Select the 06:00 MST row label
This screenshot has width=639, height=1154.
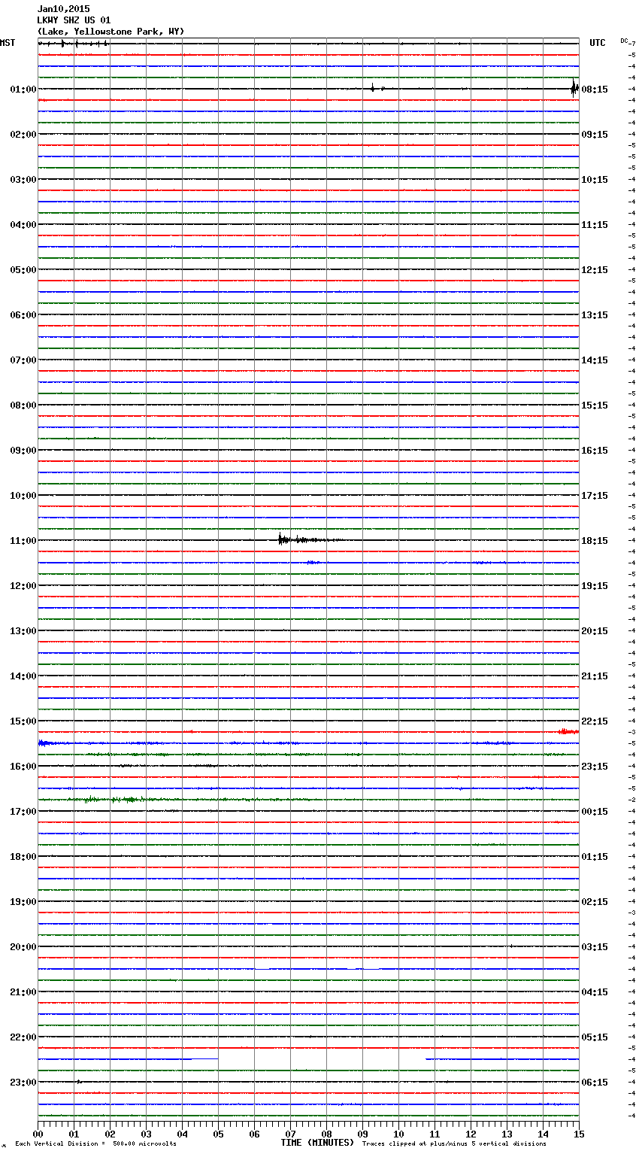23,315
